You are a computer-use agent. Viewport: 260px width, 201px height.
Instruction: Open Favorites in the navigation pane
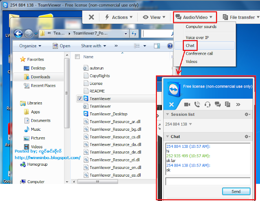(x=32, y=59)
